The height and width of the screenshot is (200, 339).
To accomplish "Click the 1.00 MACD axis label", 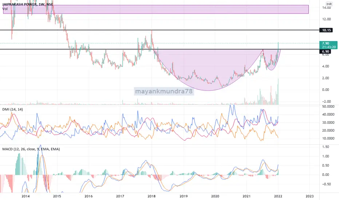I will (326, 156).
